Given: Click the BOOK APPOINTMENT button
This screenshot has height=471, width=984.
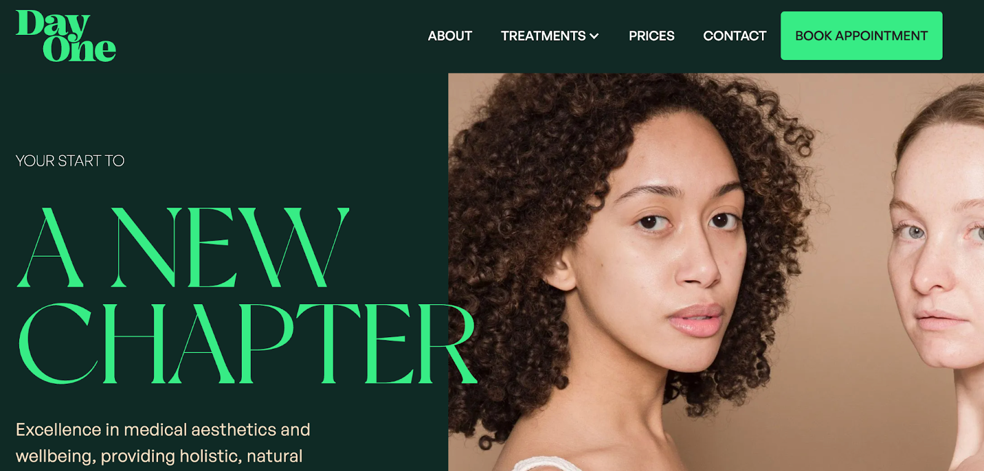Looking at the screenshot, I should pos(861,36).
